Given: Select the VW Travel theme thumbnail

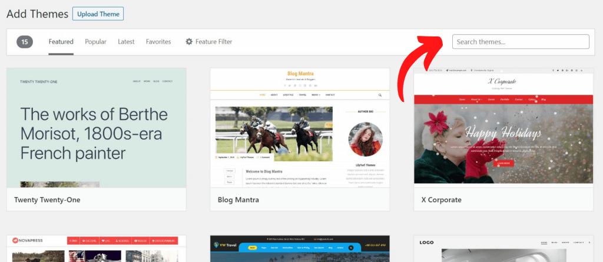Looking at the screenshot, I should coord(300,248).
